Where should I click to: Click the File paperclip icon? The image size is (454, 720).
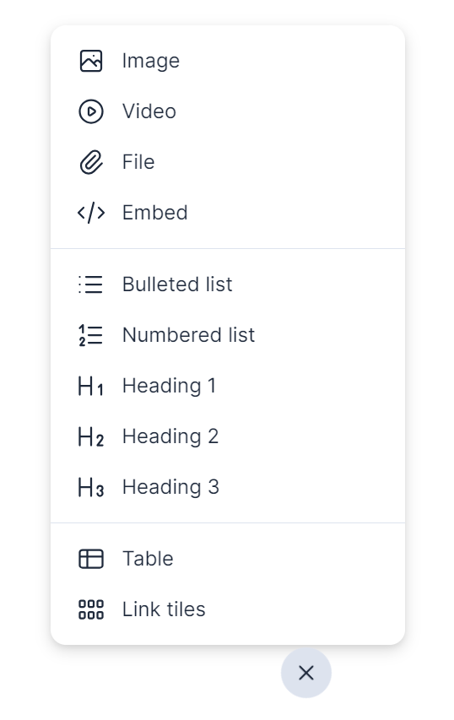click(x=91, y=162)
